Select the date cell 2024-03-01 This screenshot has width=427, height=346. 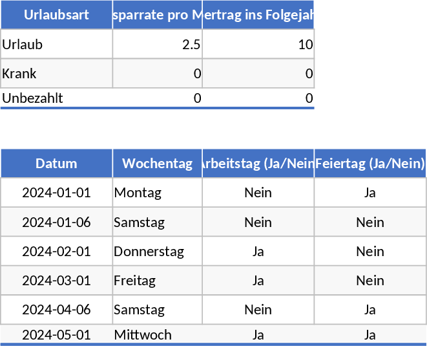[56, 281]
